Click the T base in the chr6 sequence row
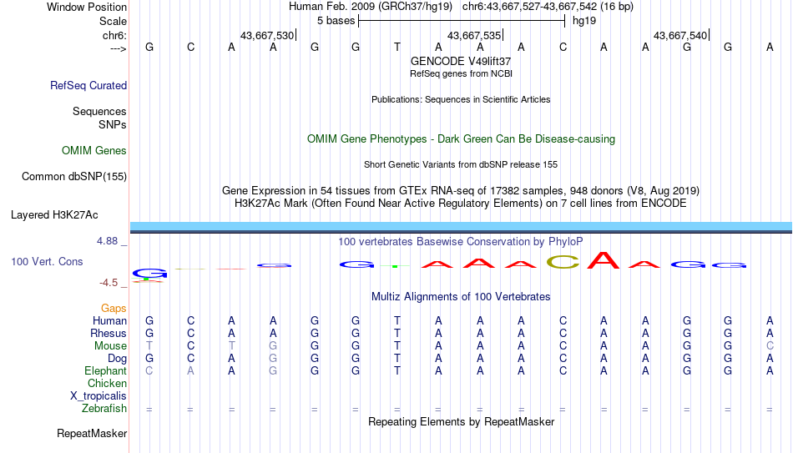Image resolution: width=793 pixels, height=453 pixels. pyautogui.click(x=397, y=47)
